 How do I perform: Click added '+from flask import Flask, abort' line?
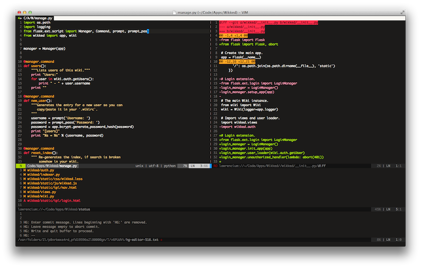[x=248, y=44]
